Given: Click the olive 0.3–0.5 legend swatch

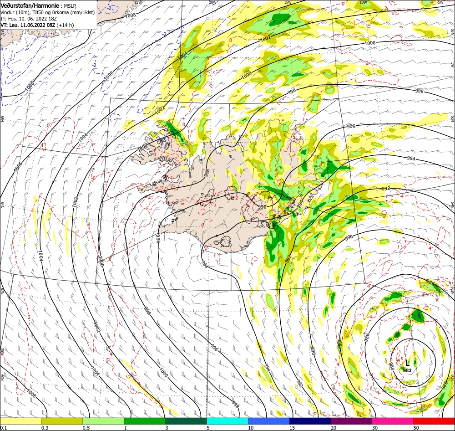Looking at the screenshot, I should 62,421.
